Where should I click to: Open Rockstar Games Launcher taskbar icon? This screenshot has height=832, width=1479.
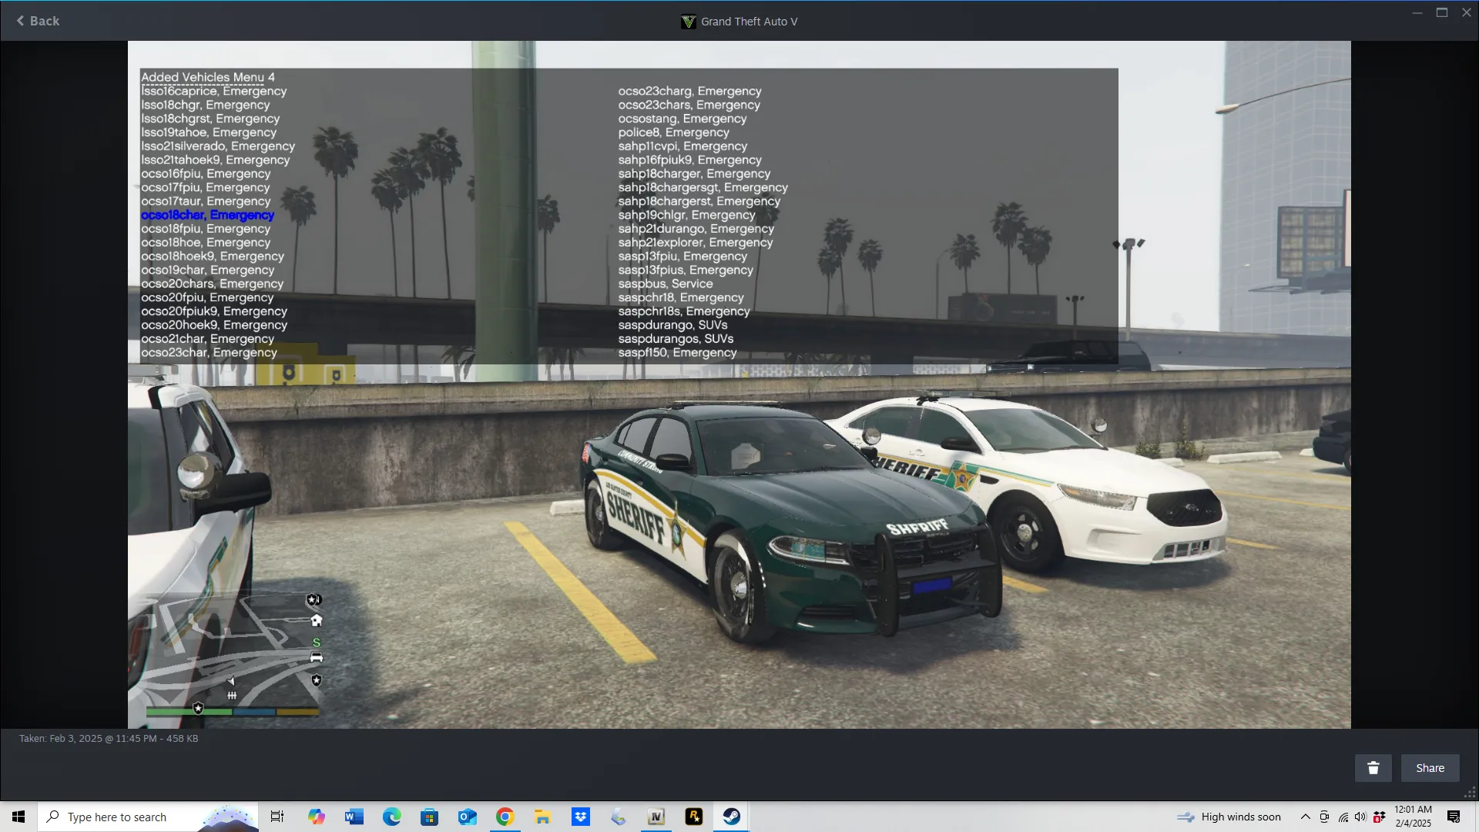(x=693, y=817)
